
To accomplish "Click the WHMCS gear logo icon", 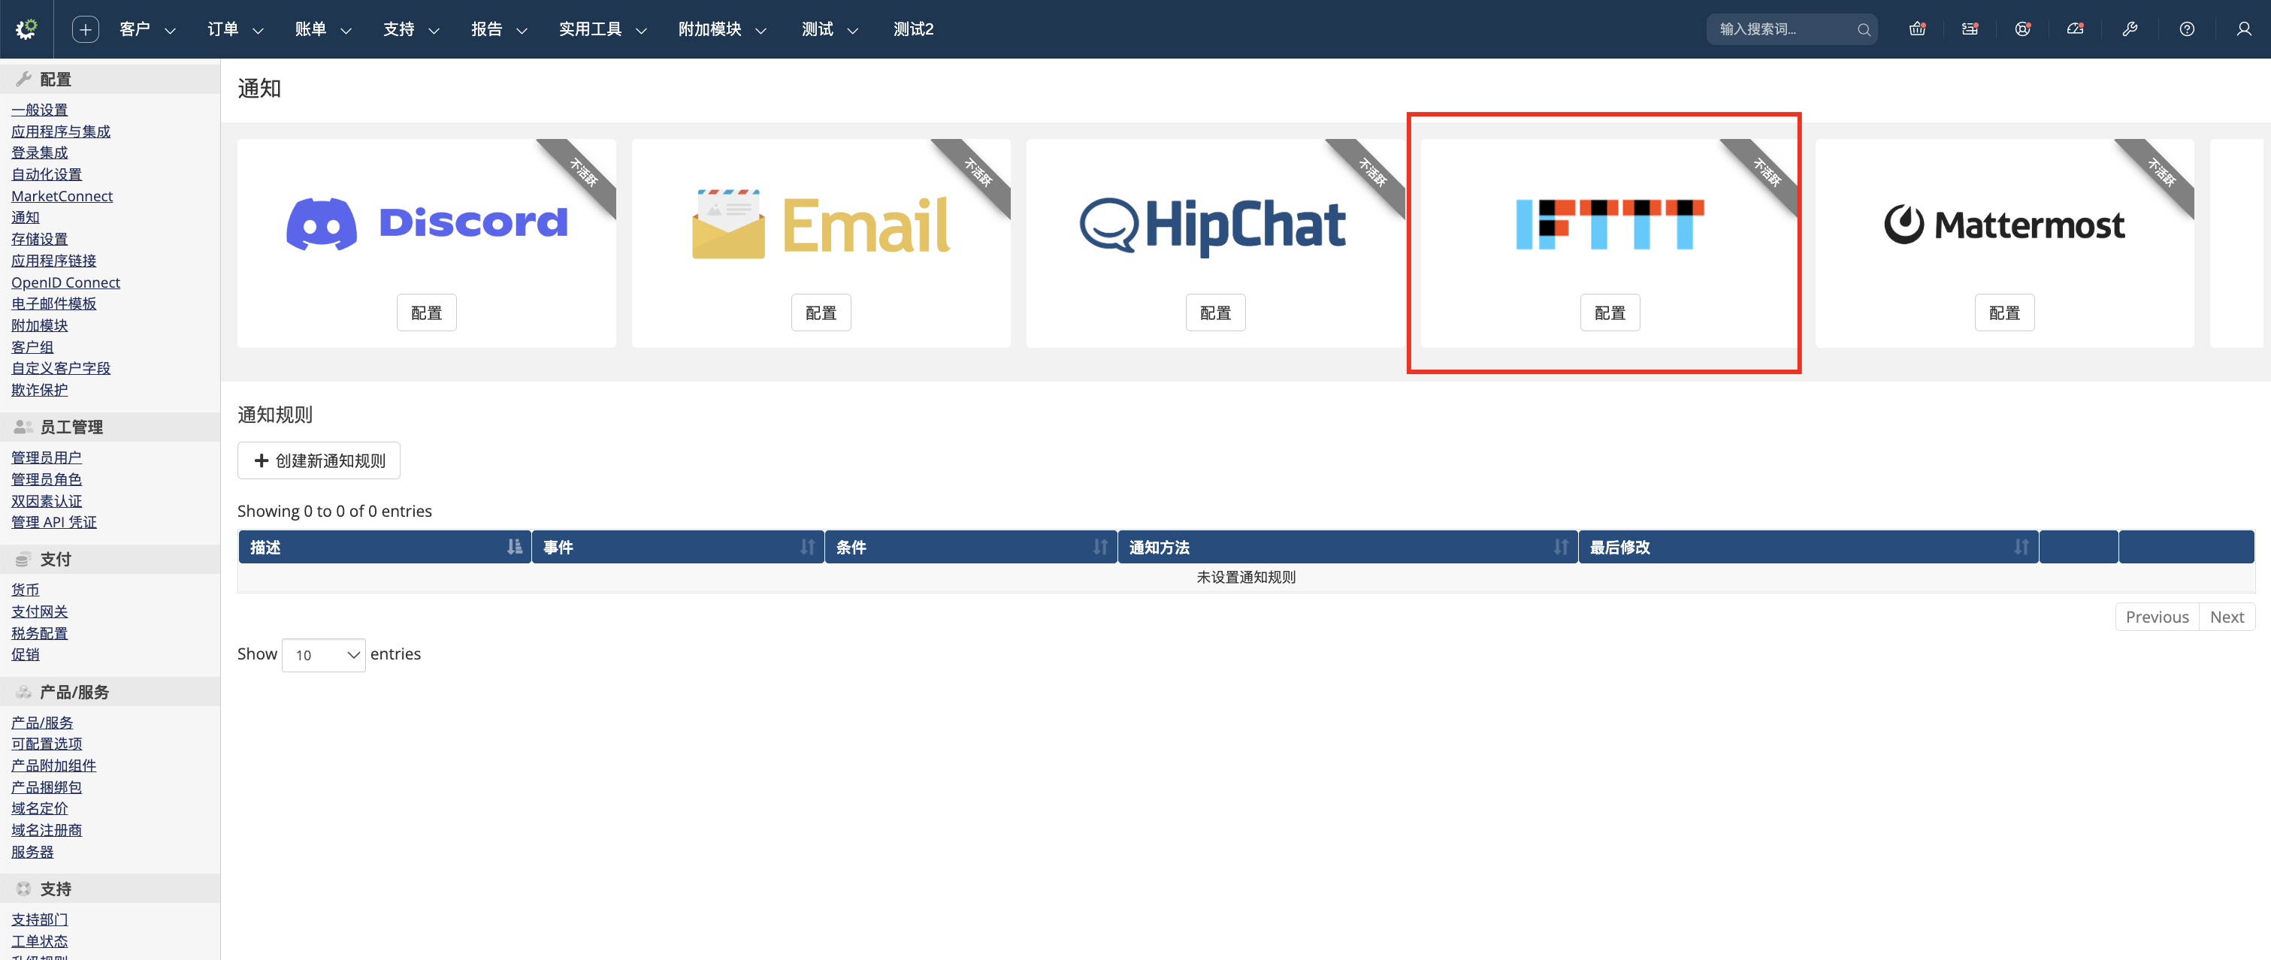I will [x=26, y=29].
